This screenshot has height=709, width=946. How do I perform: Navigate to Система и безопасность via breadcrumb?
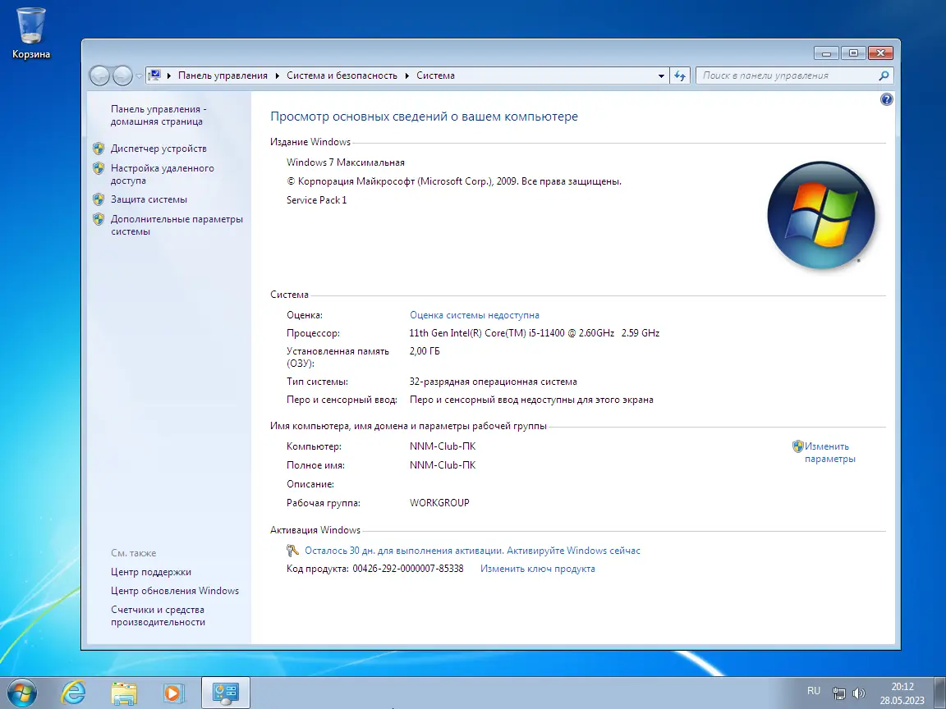click(342, 75)
